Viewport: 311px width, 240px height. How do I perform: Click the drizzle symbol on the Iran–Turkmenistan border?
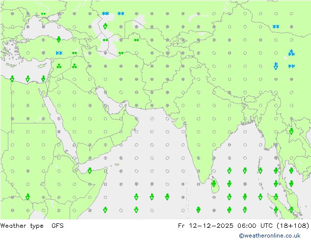tap(121, 53)
